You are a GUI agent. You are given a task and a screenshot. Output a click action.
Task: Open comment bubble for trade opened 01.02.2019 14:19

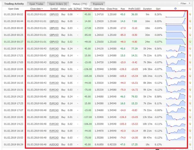tap(190, 76)
